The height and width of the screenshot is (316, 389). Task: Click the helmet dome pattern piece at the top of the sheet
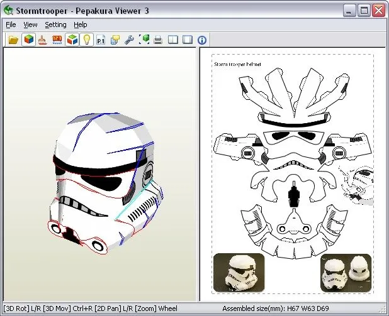coord(294,97)
